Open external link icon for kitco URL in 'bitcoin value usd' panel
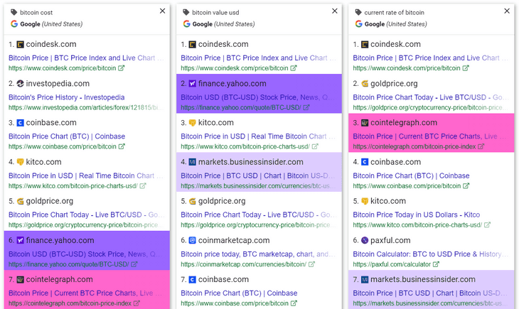 [x=315, y=146]
